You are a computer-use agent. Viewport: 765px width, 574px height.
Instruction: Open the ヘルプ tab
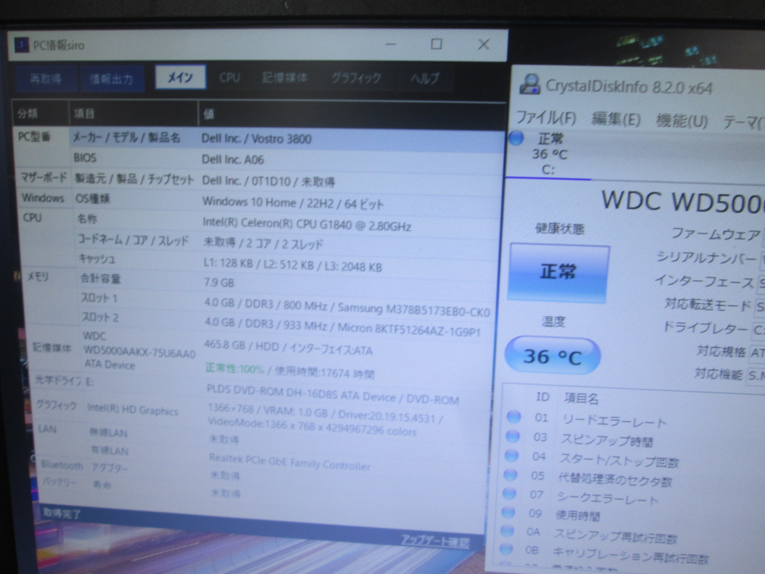[x=425, y=78]
